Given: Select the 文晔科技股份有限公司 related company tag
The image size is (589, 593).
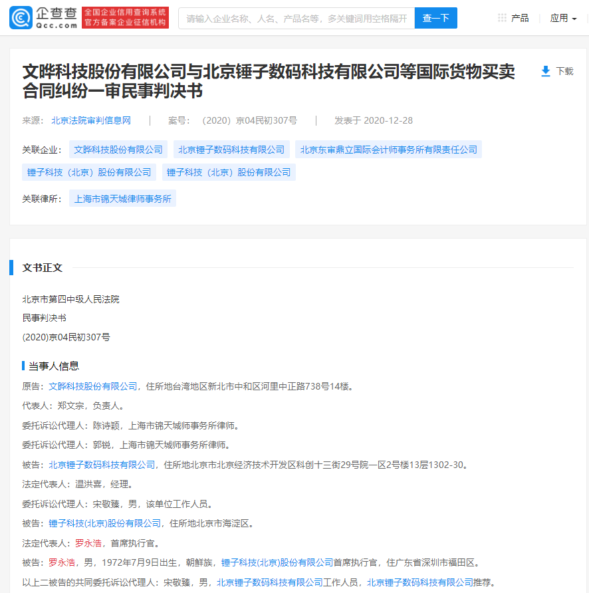Looking at the screenshot, I should (118, 150).
